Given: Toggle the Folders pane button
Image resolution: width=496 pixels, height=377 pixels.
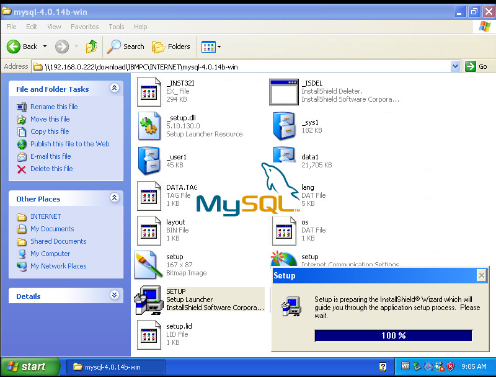Looking at the screenshot, I should coord(172,47).
